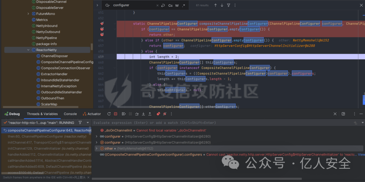This screenshot has width=365, height=182.
Task: Open the View Breakpoints dialog
Action: (x=158, y=114)
